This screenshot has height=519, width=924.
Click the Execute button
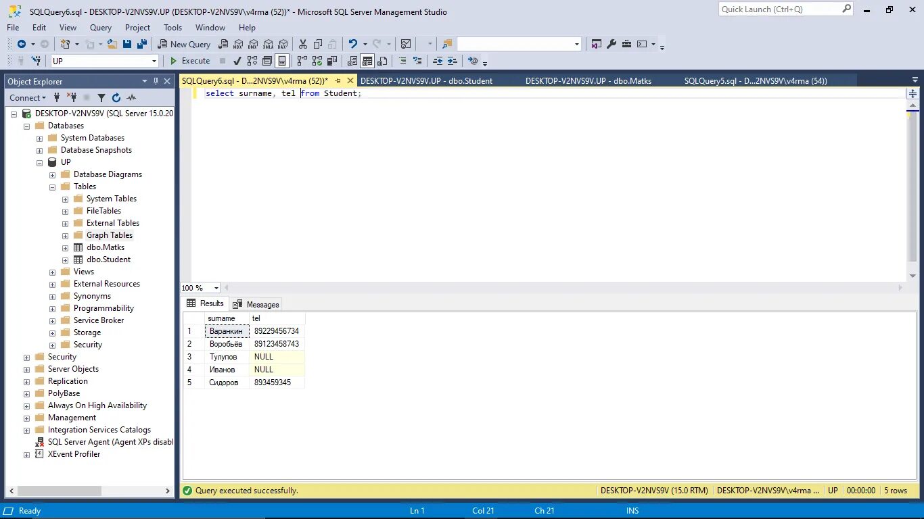189,61
